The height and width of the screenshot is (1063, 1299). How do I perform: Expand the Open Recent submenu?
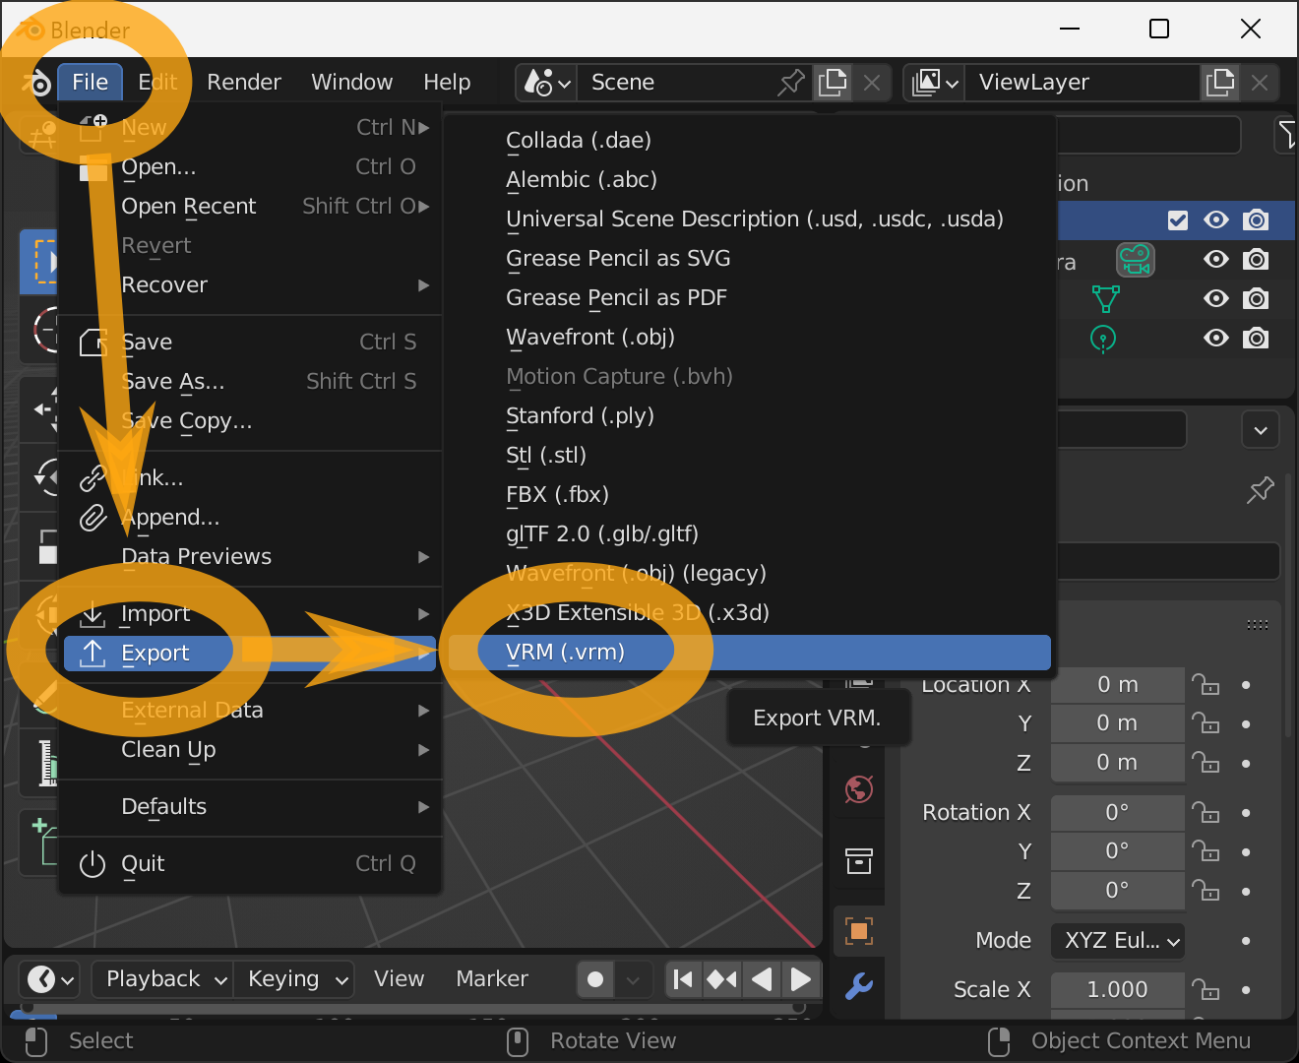[x=251, y=207]
